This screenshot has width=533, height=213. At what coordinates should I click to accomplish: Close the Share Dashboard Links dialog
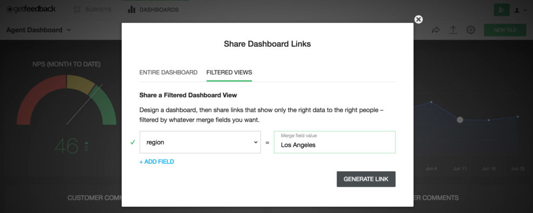tap(418, 19)
